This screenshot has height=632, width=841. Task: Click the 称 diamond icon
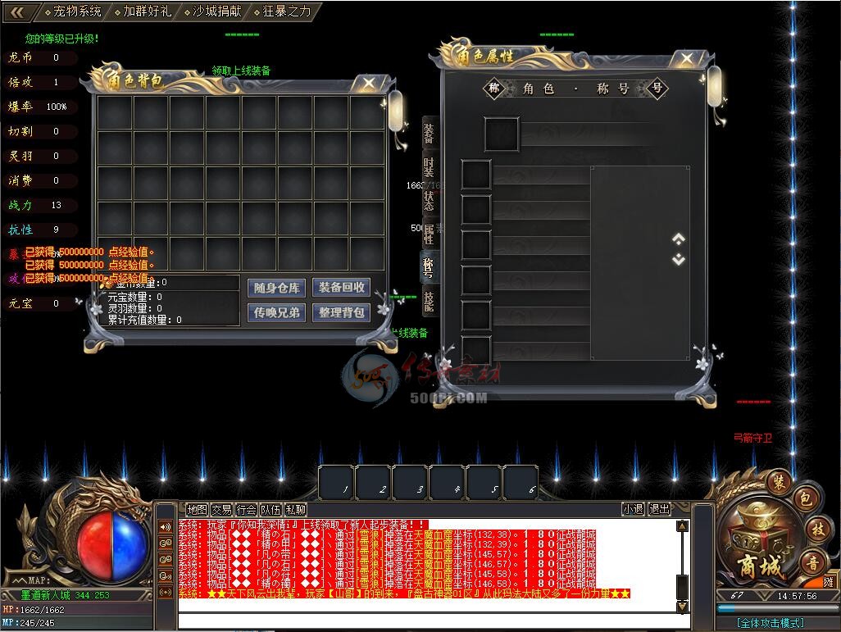pyautogui.click(x=494, y=88)
